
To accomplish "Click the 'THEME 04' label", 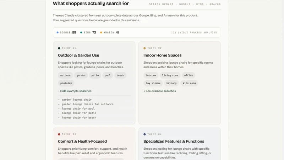I will 154,134.
